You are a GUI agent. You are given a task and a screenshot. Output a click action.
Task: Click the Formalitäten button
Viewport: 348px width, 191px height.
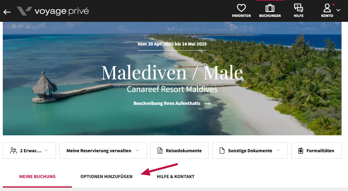click(x=316, y=150)
